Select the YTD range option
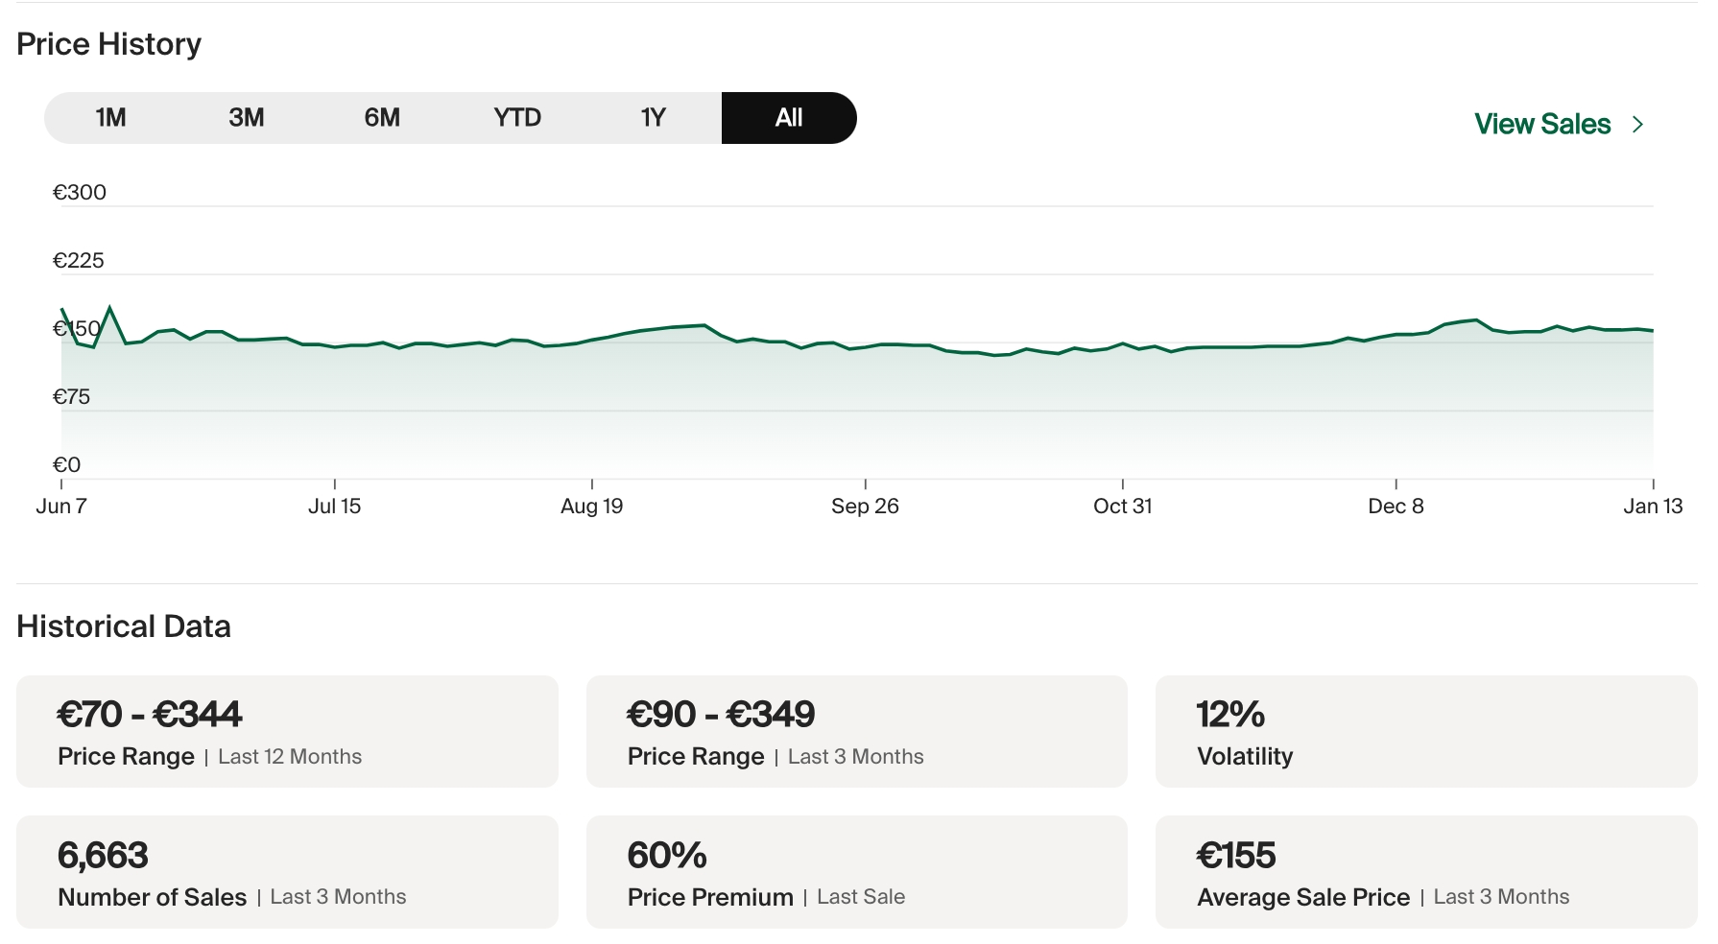 517,118
